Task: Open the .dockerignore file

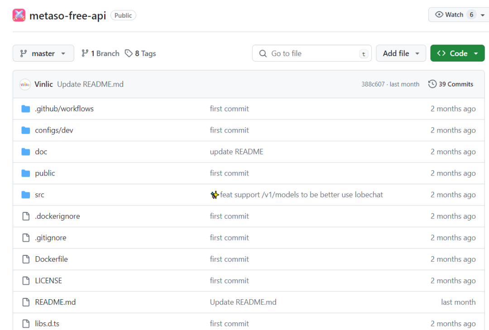Action: [58, 216]
